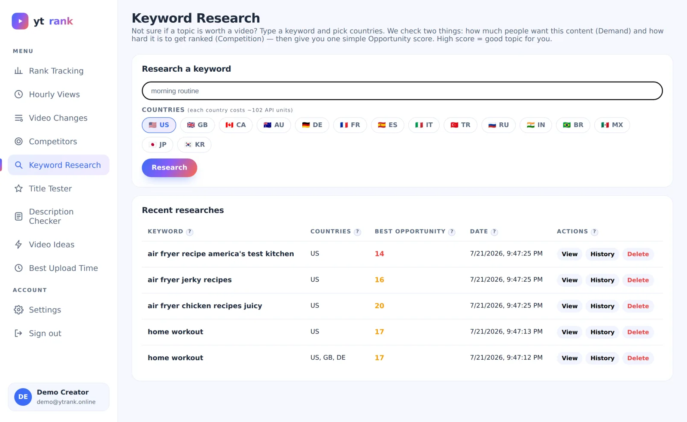Click the Rank Tracking bar chart icon

click(18, 71)
